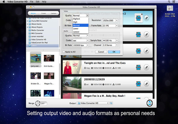Toggle the Merge switch
The width and height of the screenshot is (178, 124).
pos(41,103)
